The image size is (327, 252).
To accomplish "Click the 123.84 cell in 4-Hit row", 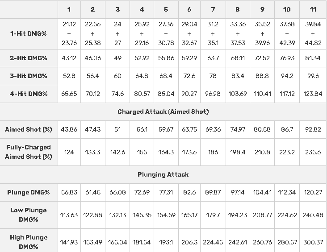I will click(x=313, y=94).
